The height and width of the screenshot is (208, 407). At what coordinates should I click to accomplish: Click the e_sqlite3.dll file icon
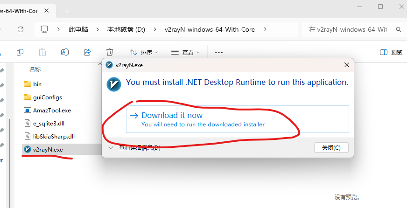pyautogui.click(x=27, y=123)
